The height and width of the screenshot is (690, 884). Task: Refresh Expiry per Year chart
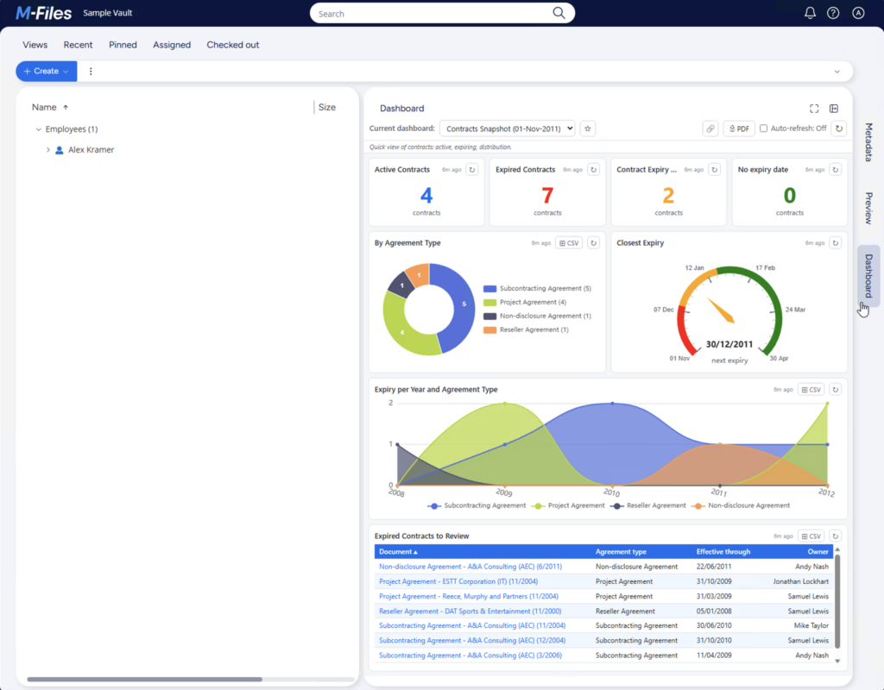click(x=836, y=389)
